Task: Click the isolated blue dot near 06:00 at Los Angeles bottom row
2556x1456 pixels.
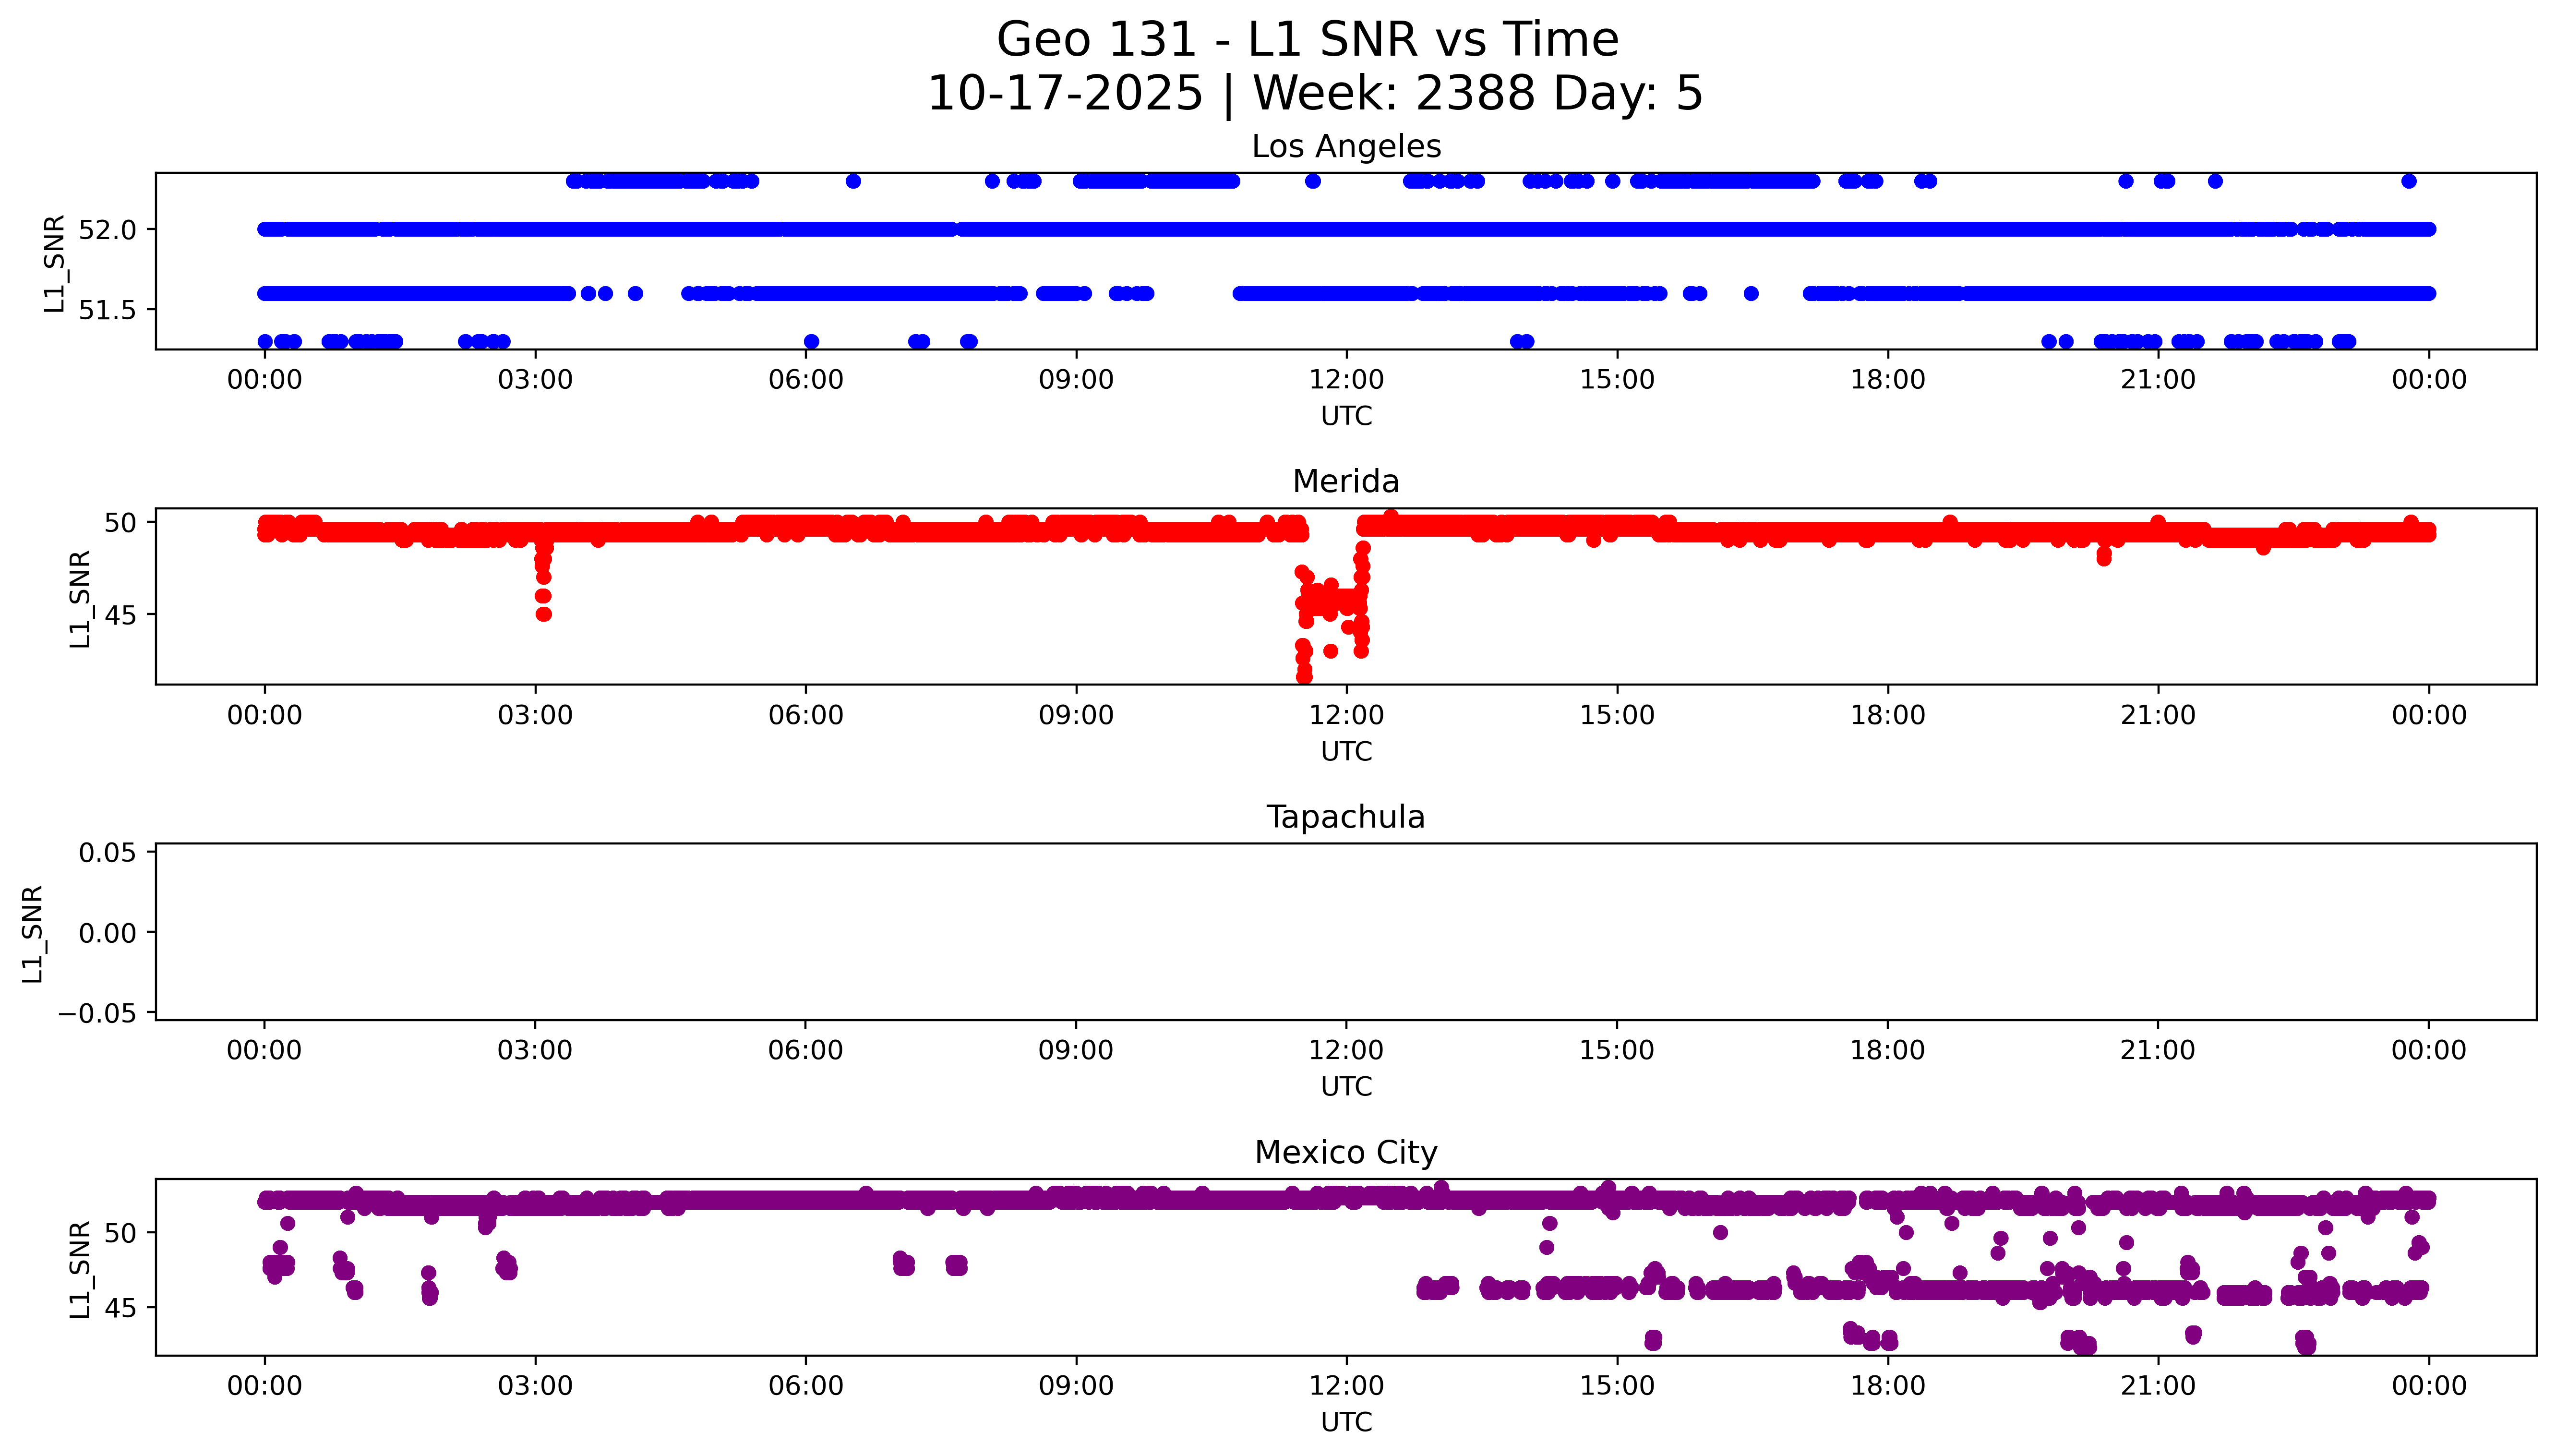Action: coord(811,342)
